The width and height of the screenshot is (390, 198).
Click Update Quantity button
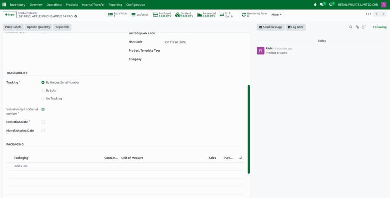click(38, 27)
